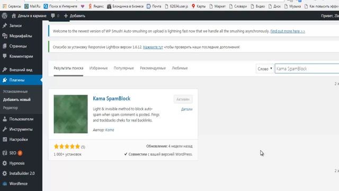Viewport: 339px width, 191px height.
Task: Click SEO notification badge
Action: tap(20, 153)
